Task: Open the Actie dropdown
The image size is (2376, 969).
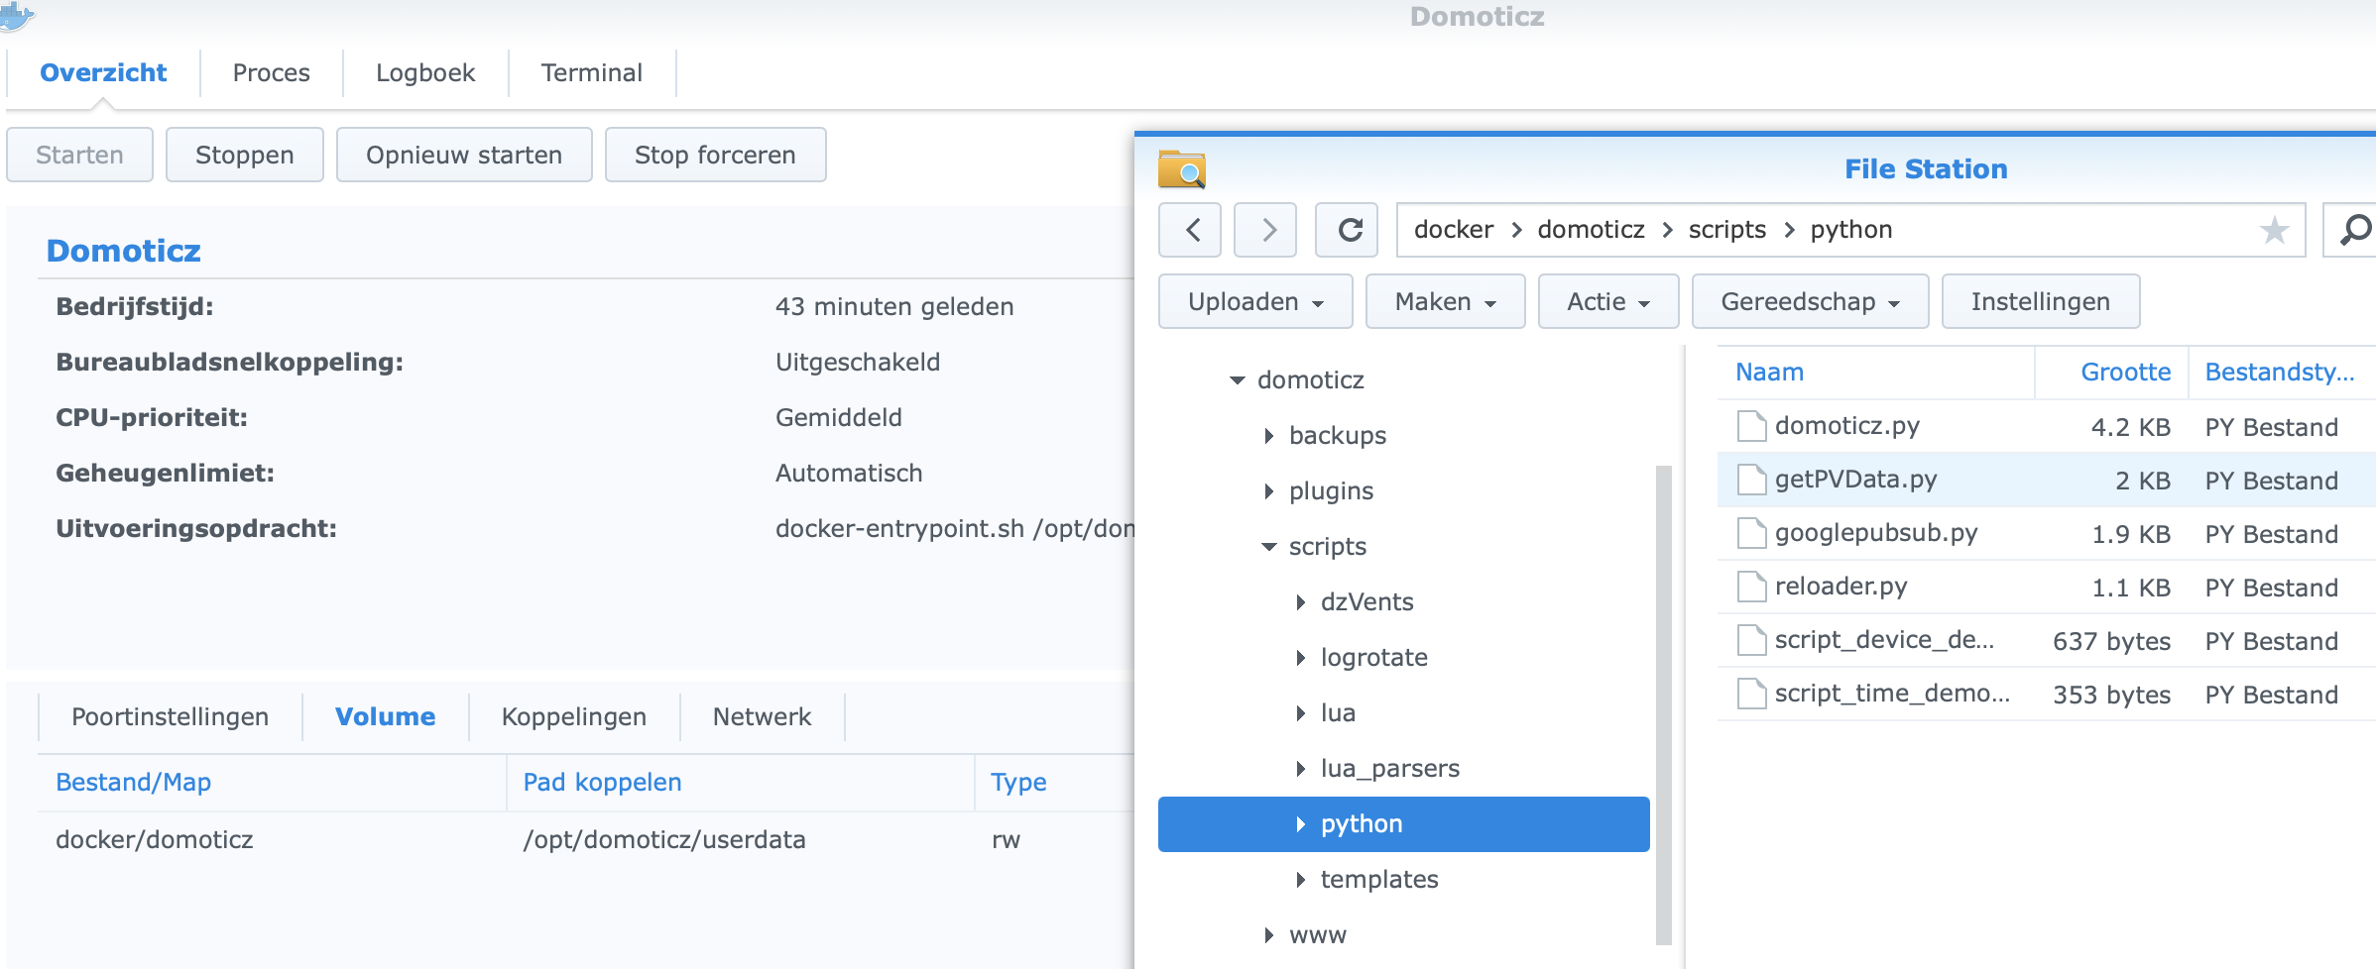Action: pyautogui.click(x=1607, y=301)
